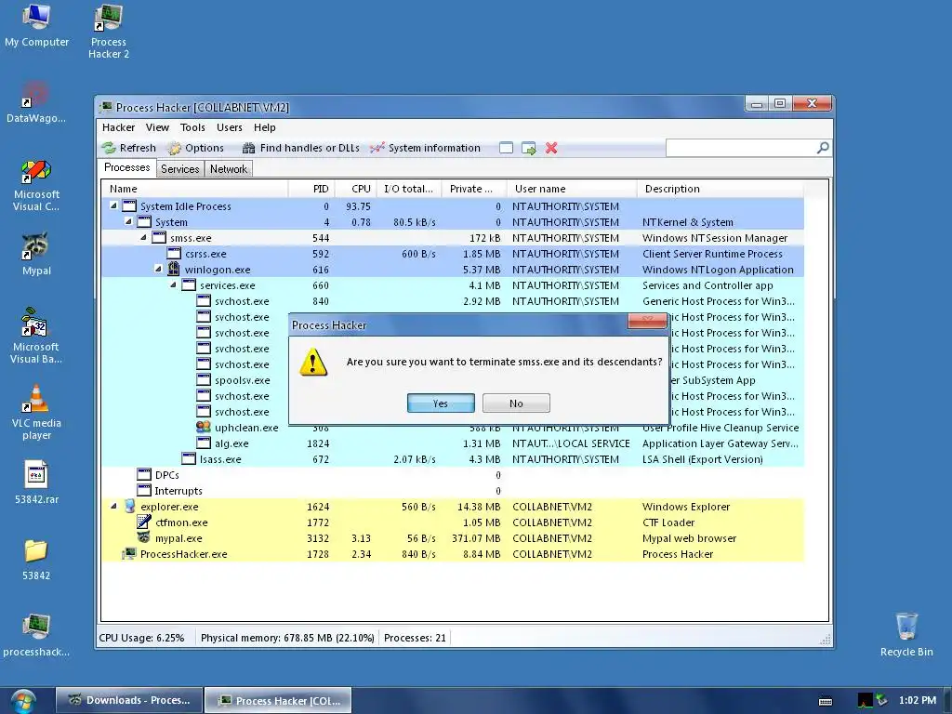The width and height of the screenshot is (952, 714).
Task: Click the red X terminate icon in the toolbar
Action: 551,148
